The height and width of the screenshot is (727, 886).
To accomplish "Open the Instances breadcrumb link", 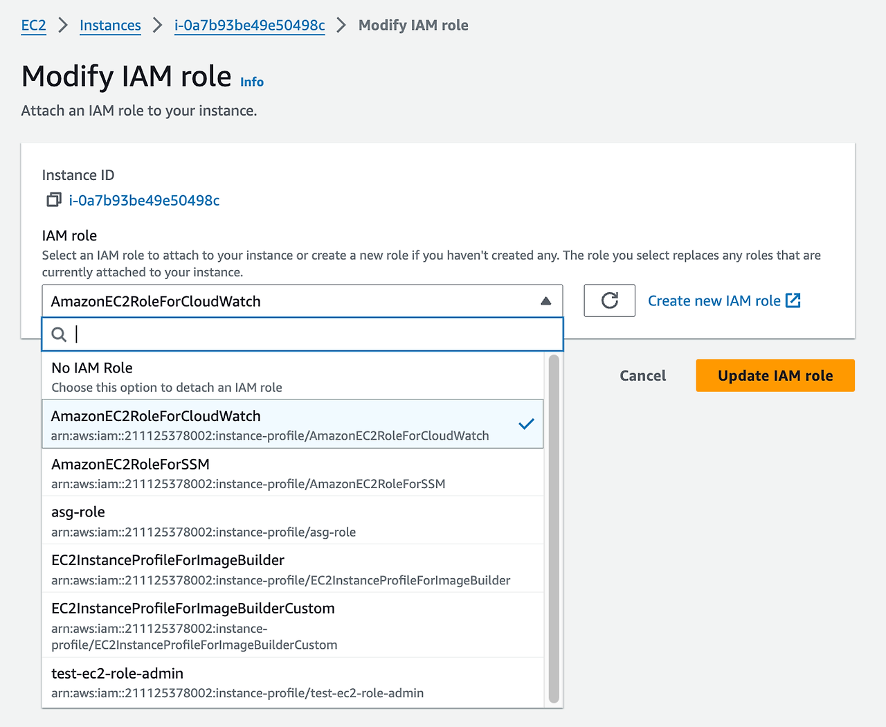I will click(110, 26).
